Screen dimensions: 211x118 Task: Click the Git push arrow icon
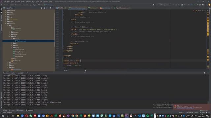(x=197, y=5)
